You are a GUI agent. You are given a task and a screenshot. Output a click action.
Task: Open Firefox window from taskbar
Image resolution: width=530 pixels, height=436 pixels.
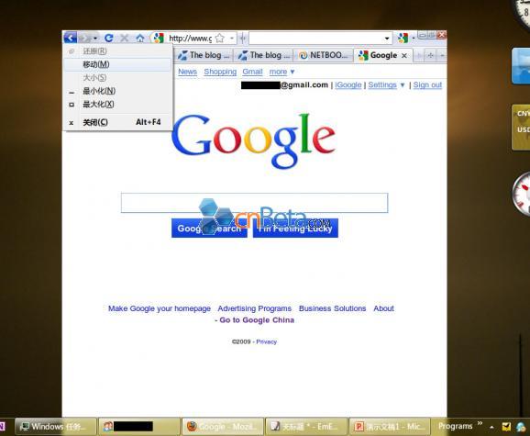point(223,427)
